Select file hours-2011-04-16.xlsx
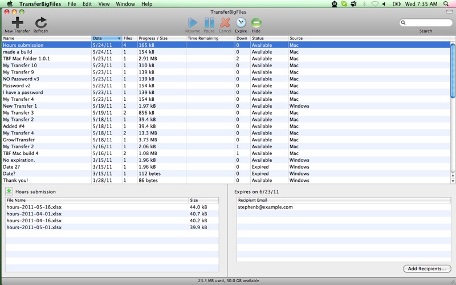The width and height of the screenshot is (456, 285). click(112, 221)
